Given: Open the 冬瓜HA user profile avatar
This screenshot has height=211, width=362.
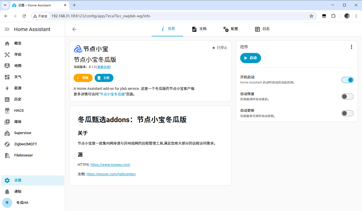Looking at the screenshot, I should [7, 203].
